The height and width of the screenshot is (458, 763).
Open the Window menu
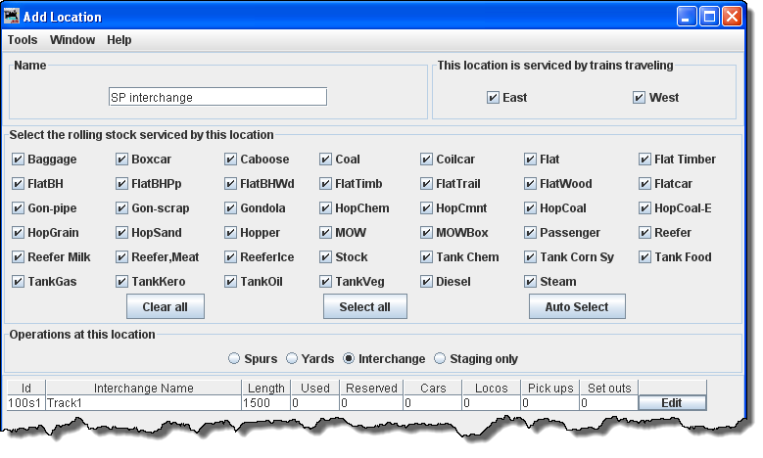click(72, 40)
